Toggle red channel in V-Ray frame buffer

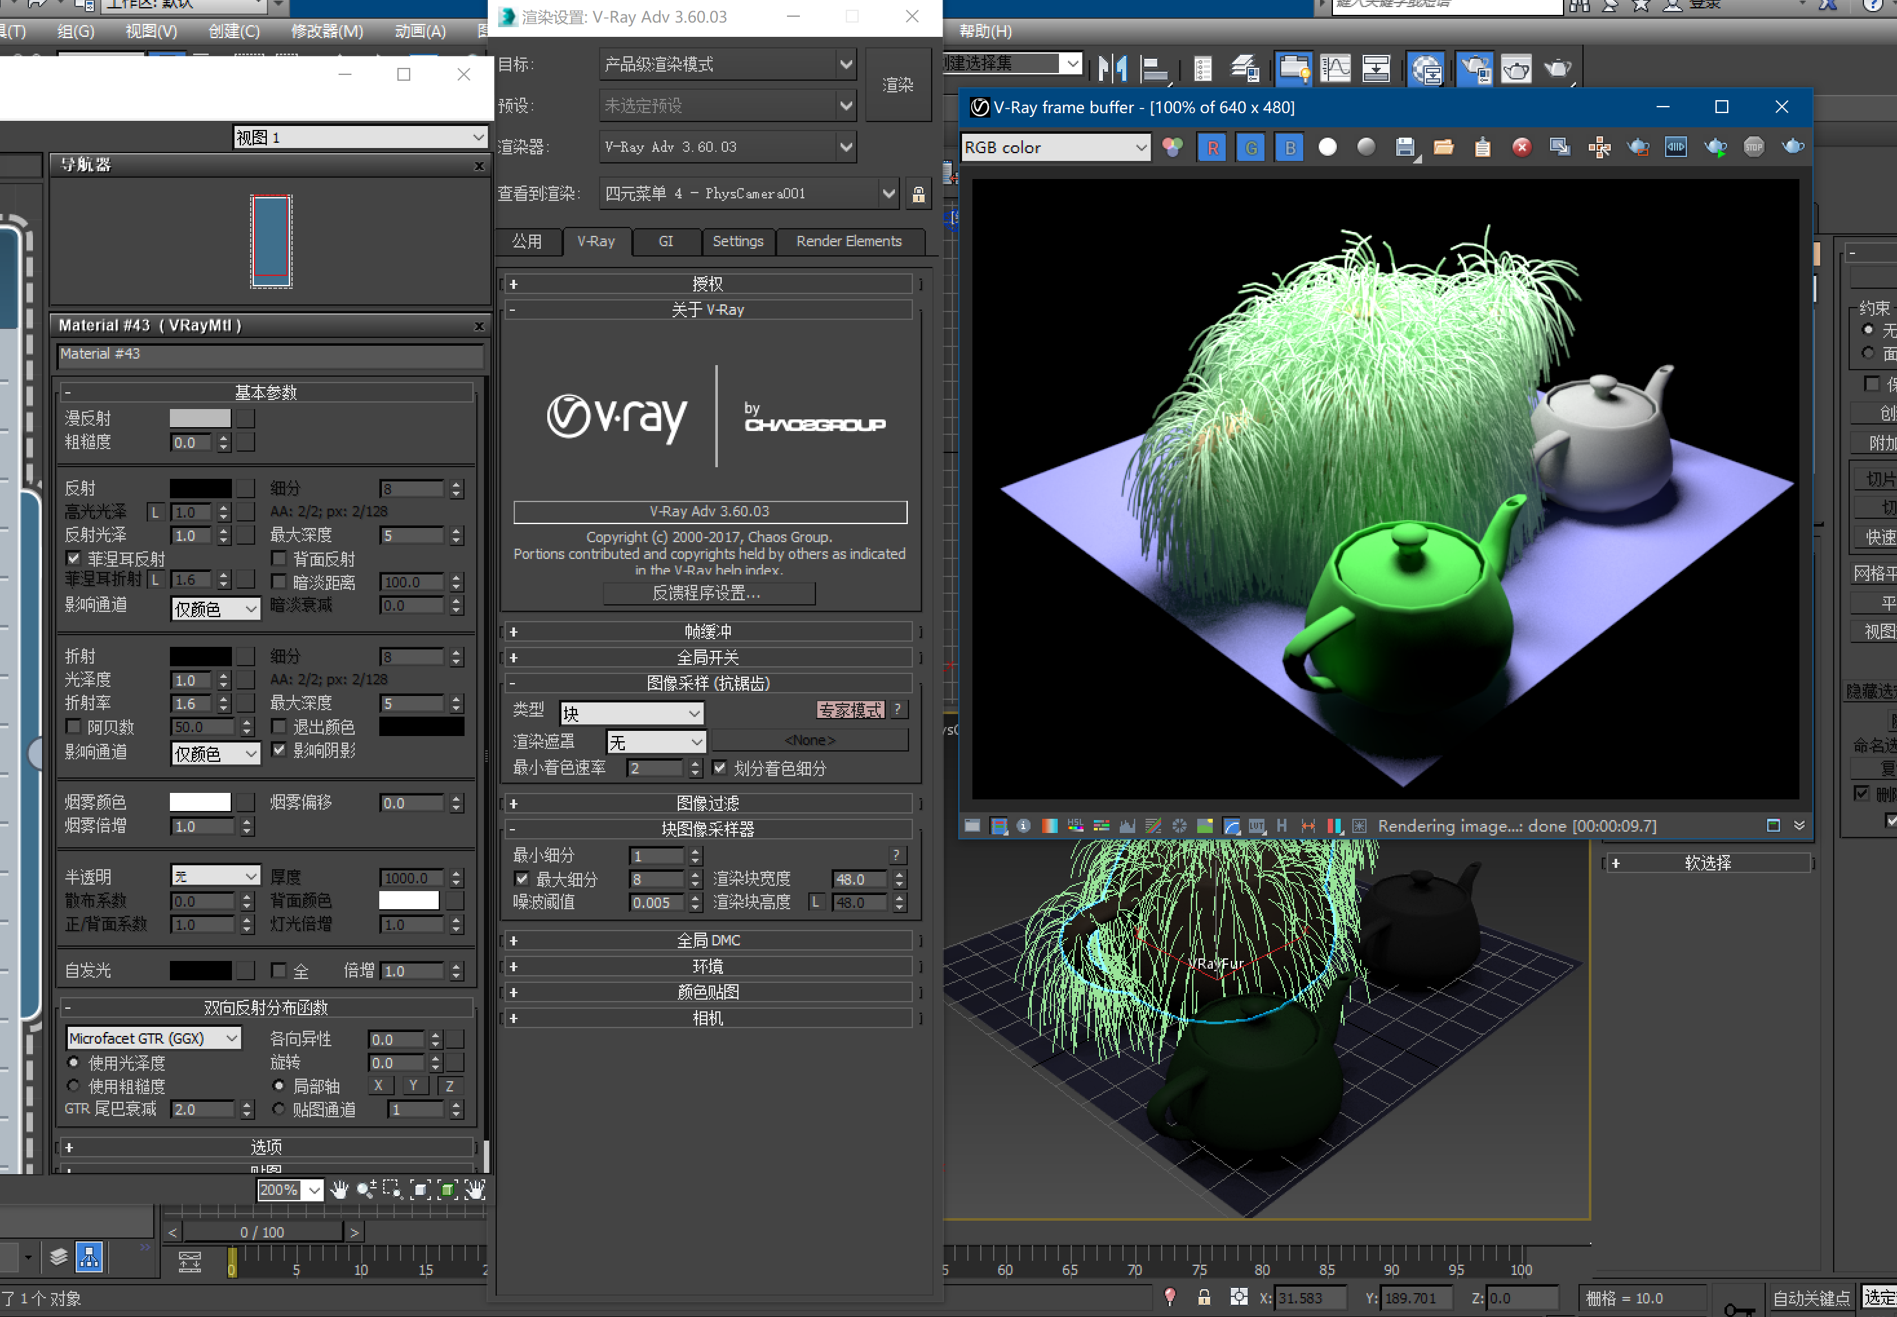click(x=1212, y=148)
